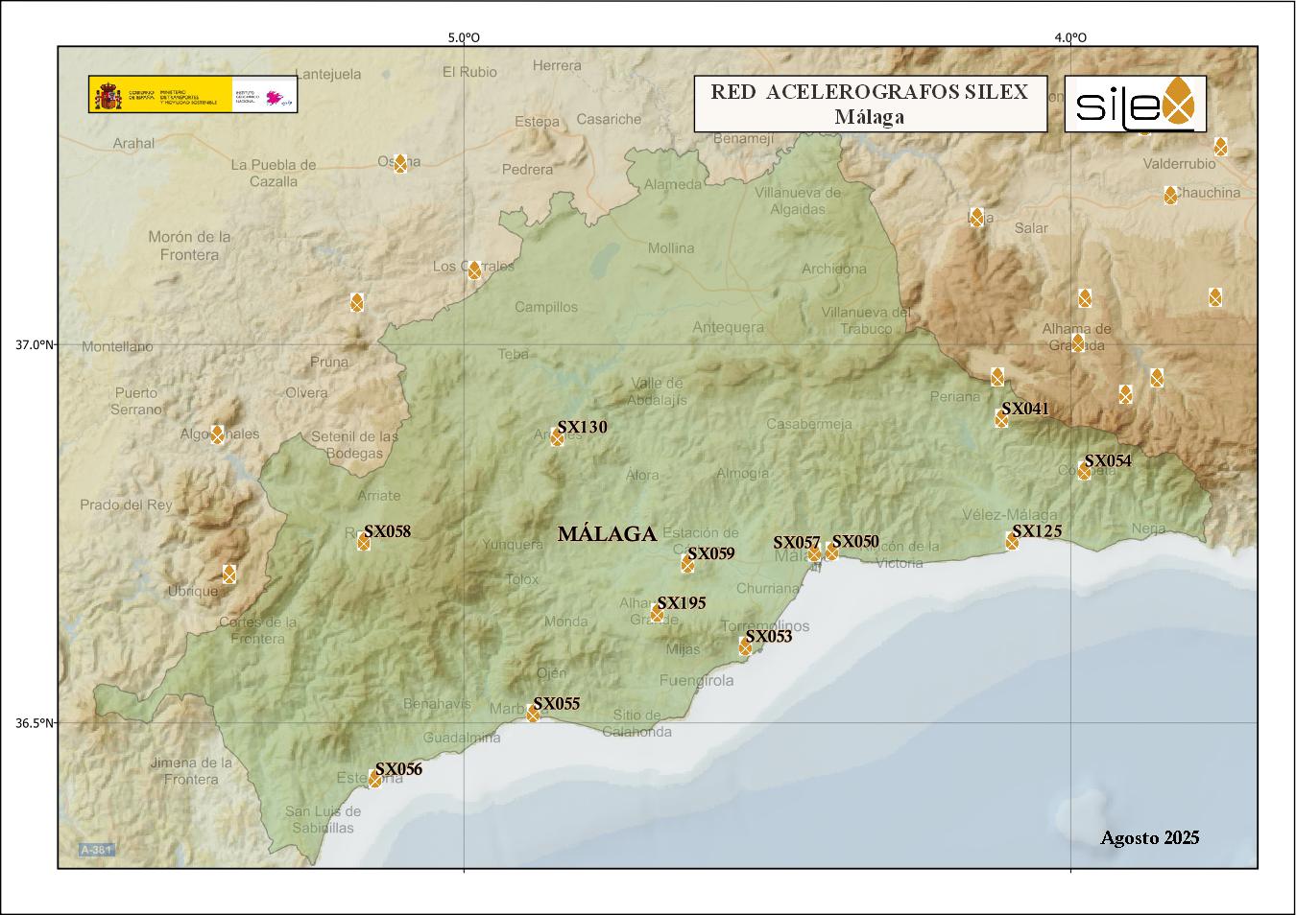
Task: Select the marker at Los Corrales
Action: (474, 270)
